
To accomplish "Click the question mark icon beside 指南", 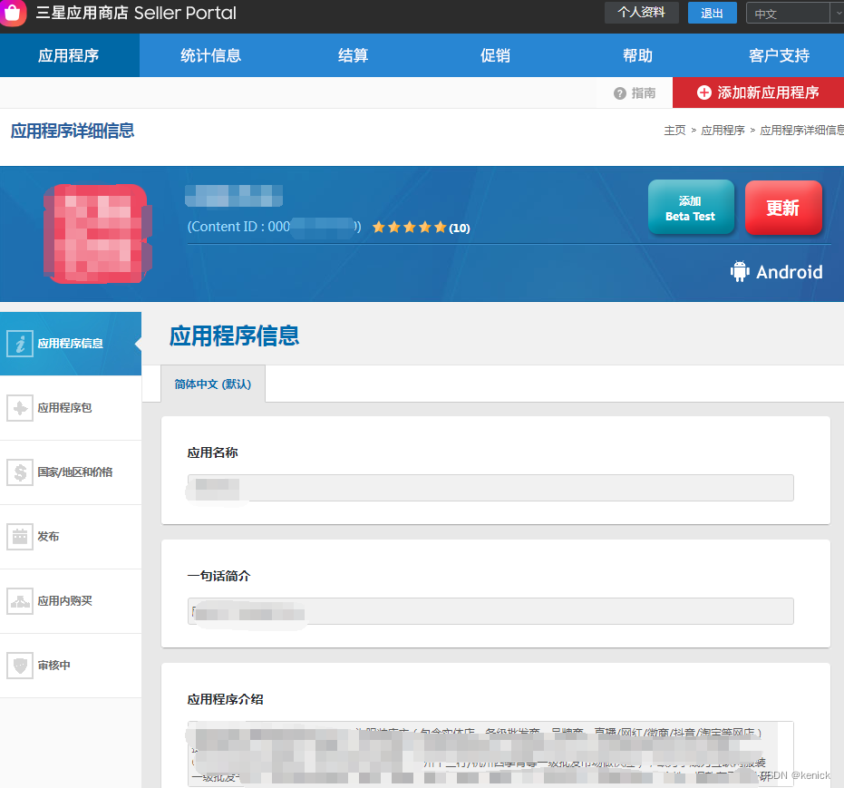I will click(x=620, y=93).
